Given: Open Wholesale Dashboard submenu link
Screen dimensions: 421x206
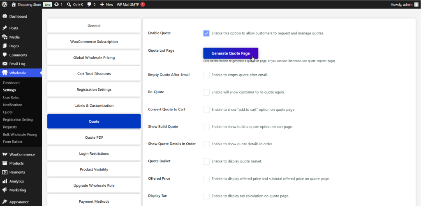Looking at the screenshot, I should (x=11, y=83).
